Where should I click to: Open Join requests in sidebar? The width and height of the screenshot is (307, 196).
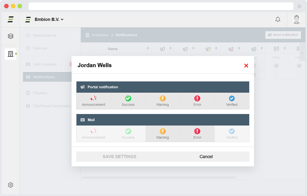click(45, 64)
